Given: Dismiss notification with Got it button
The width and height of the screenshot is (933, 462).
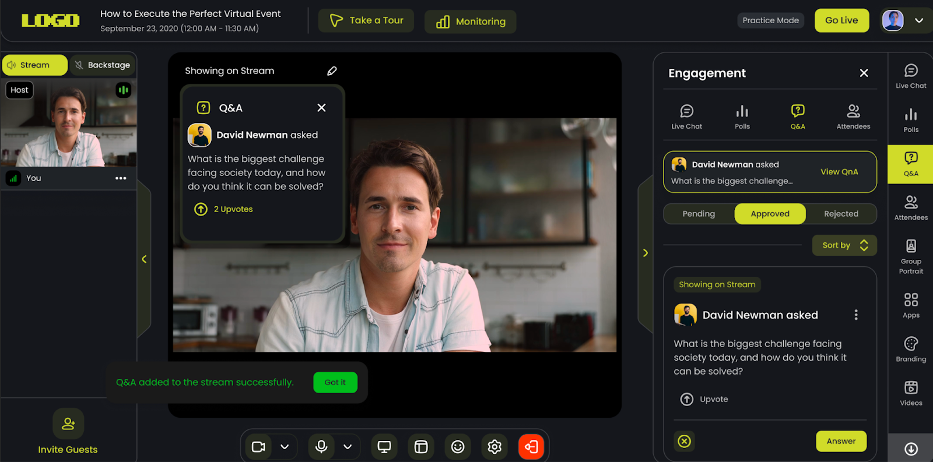Looking at the screenshot, I should click(x=335, y=382).
